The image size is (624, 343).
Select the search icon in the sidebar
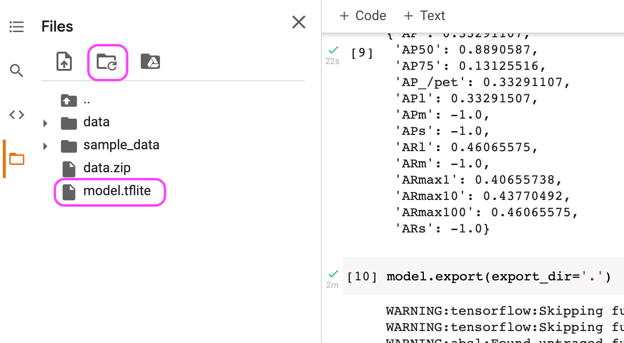[16, 70]
